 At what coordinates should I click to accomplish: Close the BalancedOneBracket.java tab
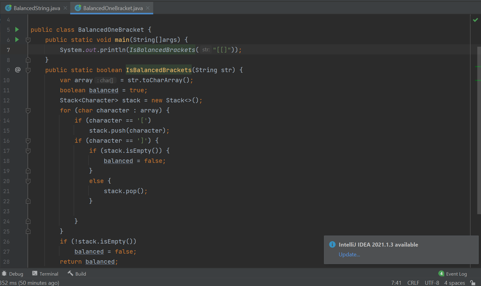click(148, 8)
